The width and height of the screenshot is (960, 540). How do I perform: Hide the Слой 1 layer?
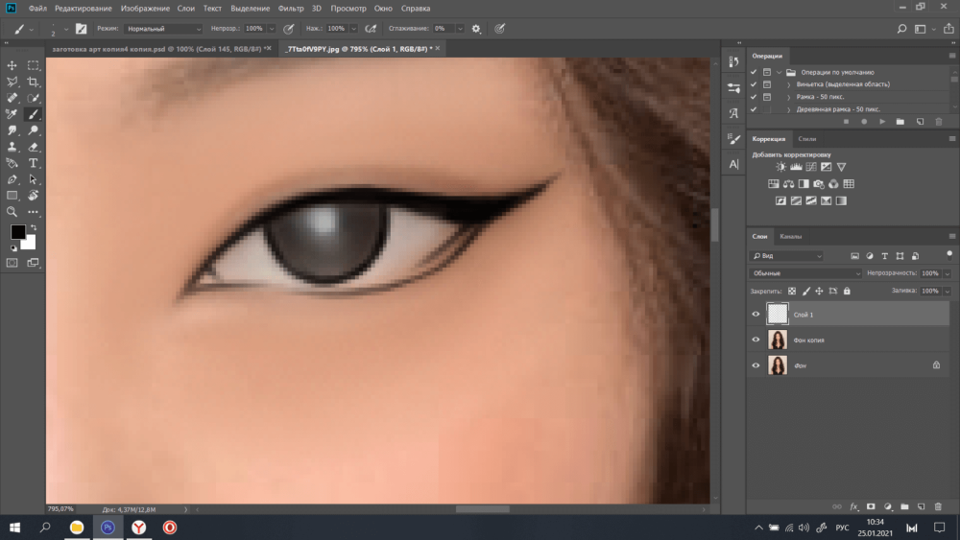756,314
